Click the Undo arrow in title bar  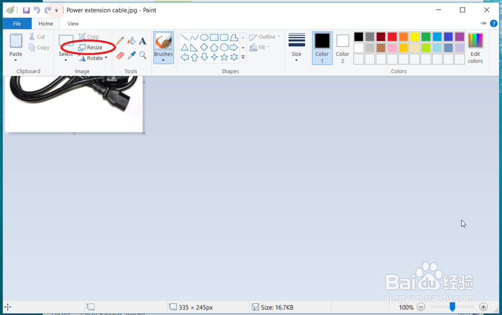pyautogui.click(x=37, y=10)
